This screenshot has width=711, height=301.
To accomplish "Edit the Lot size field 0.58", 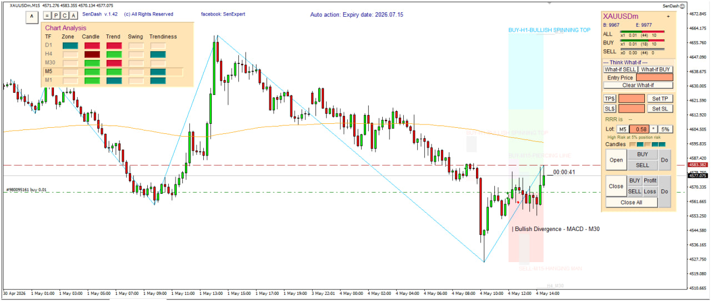I will (x=639, y=129).
